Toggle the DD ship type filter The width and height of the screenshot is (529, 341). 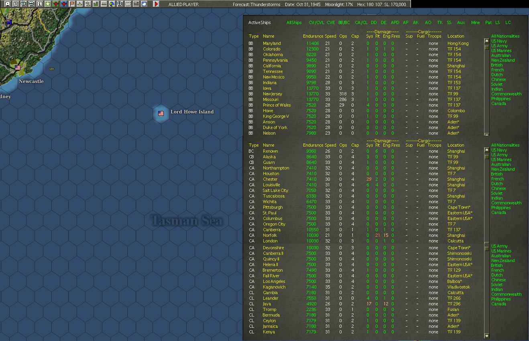tap(374, 22)
